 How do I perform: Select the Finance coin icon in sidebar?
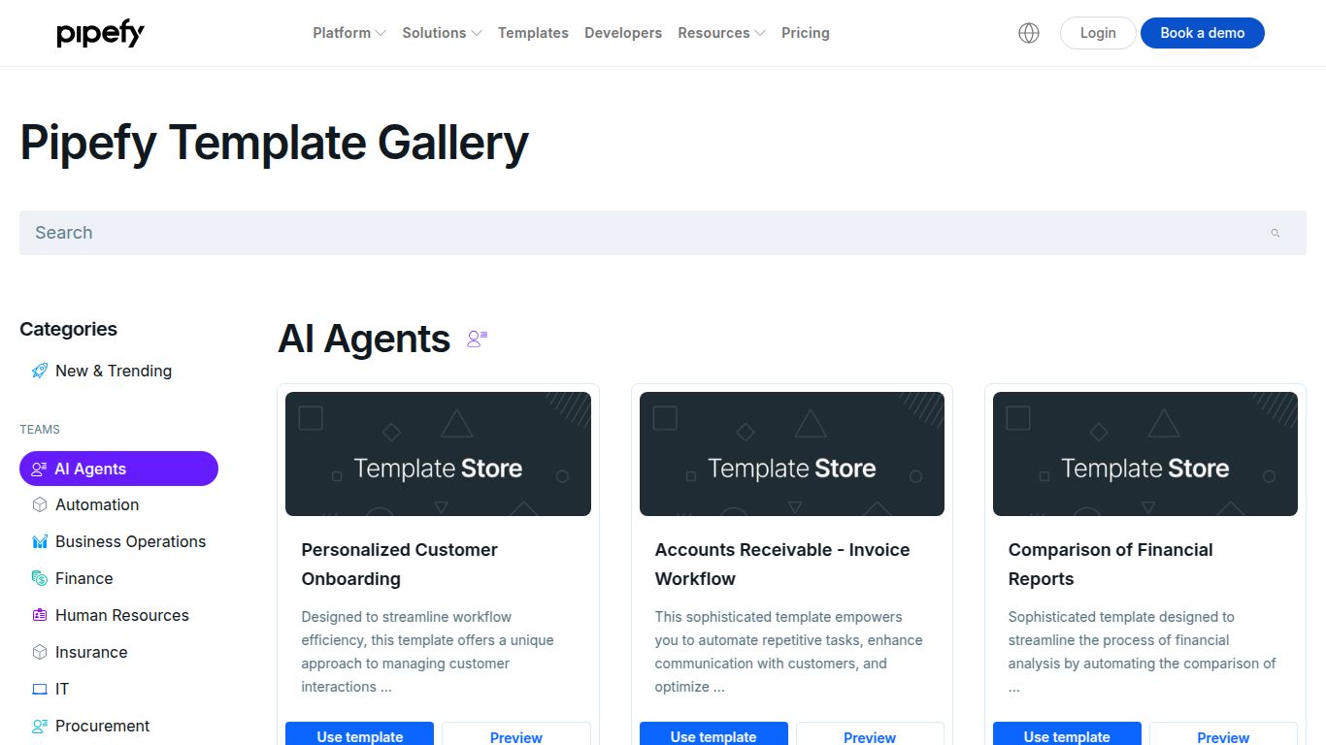click(x=39, y=578)
